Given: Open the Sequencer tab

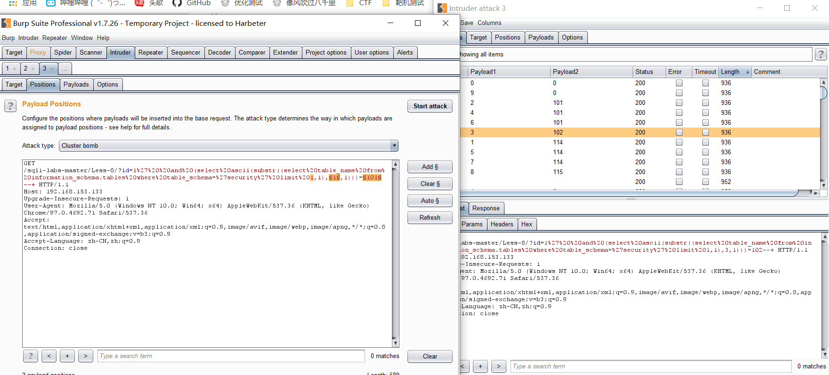Looking at the screenshot, I should tap(186, 53).
